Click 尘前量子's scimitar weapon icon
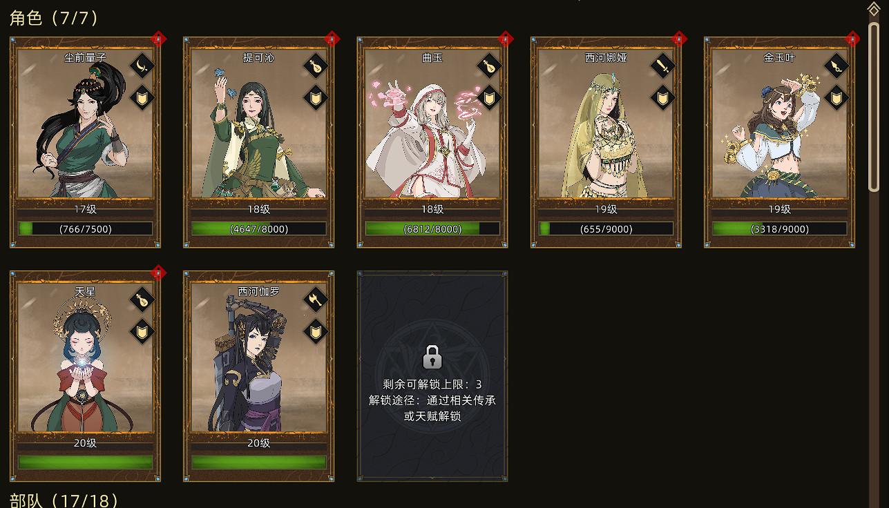Screen dimensions: 889x508 tap(142, 66)
